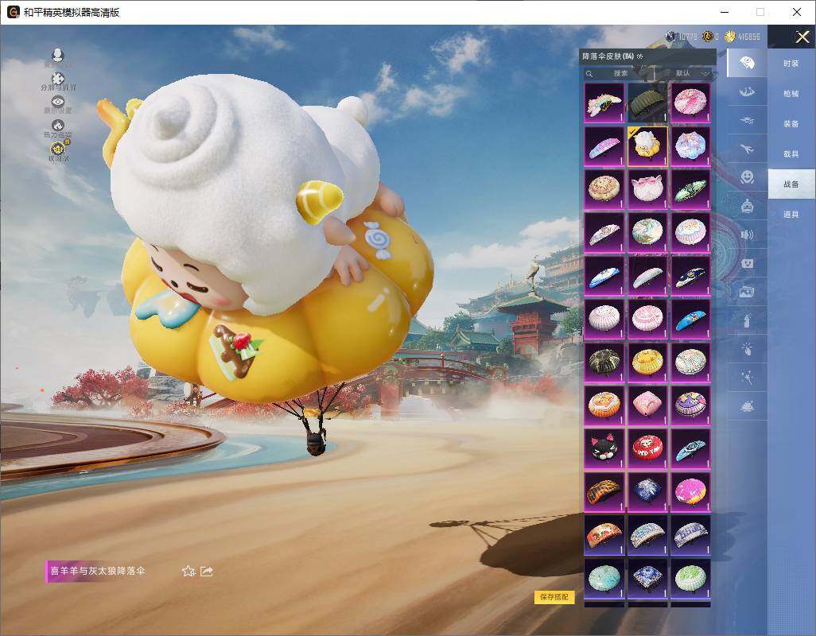
Task: Favorite the parachute with star icon
Action: 188,571
